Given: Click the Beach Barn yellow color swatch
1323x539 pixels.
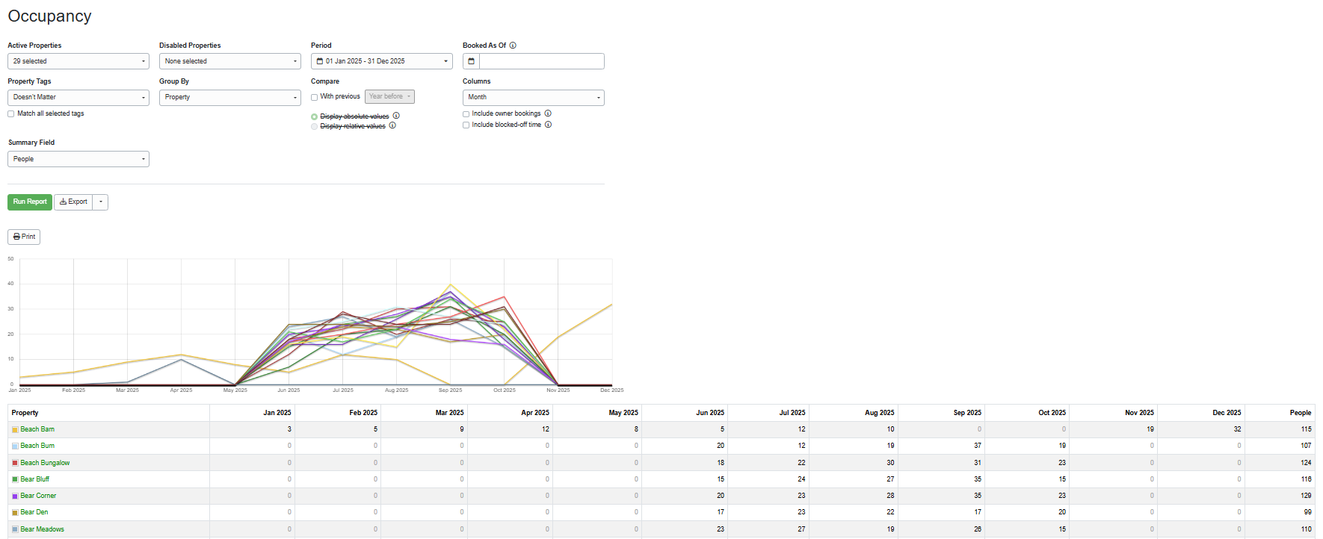Looking at the screenshot, I should 15,430.
